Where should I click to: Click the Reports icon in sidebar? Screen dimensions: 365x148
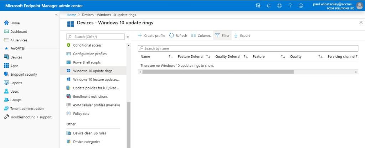pos(6,83)
